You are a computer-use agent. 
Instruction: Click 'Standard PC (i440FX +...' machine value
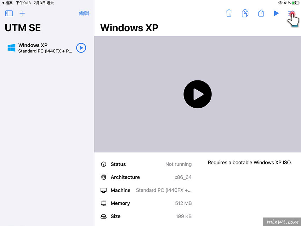click(164, 190)
